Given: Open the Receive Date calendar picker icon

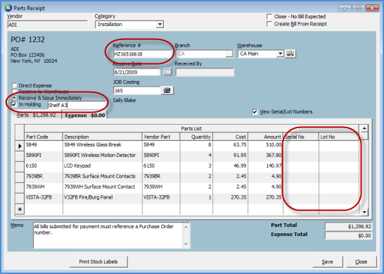Looking at the screenshot, I should pyautogui.click(x=168, y=72).
